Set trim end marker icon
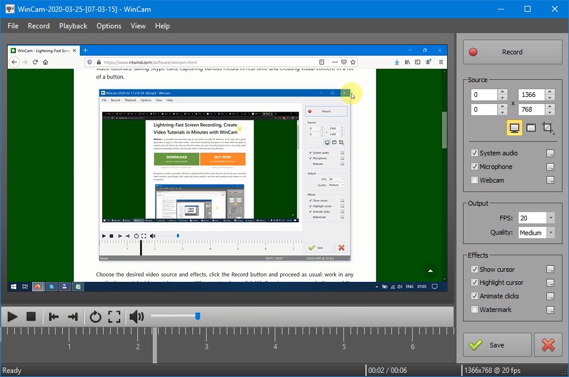This screenshot has height=377, width=569. click(x=73, y=317)
